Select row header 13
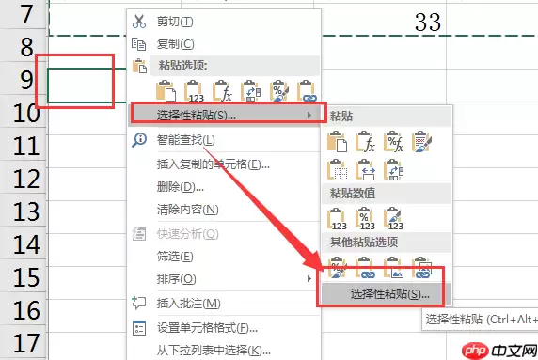538x360 pixels. [24, 211]
